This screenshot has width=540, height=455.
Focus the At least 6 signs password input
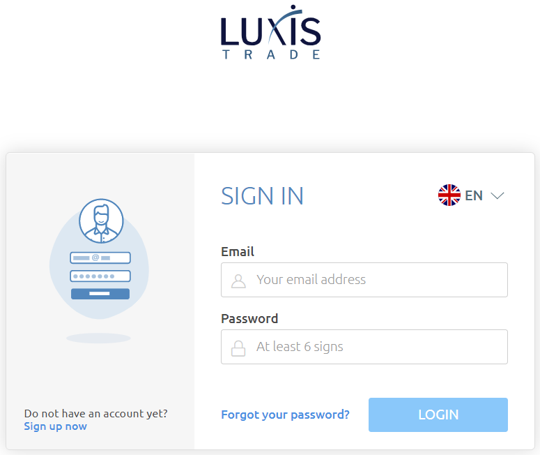coord(364,347)
